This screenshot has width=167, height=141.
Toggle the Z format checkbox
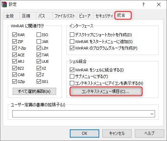39,75
